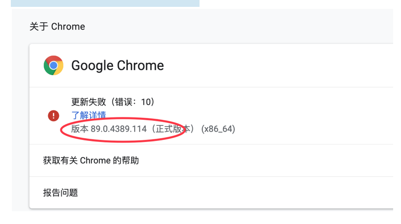401x224 pixels.
Task: Click the word Google in the product title
Action: pos(92,66)
